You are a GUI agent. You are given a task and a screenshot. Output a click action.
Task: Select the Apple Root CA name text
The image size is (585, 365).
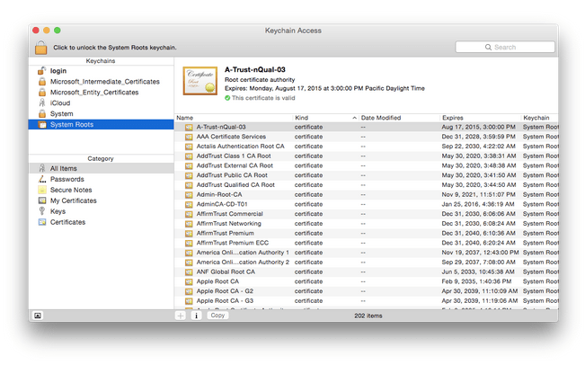pos(217,281)
